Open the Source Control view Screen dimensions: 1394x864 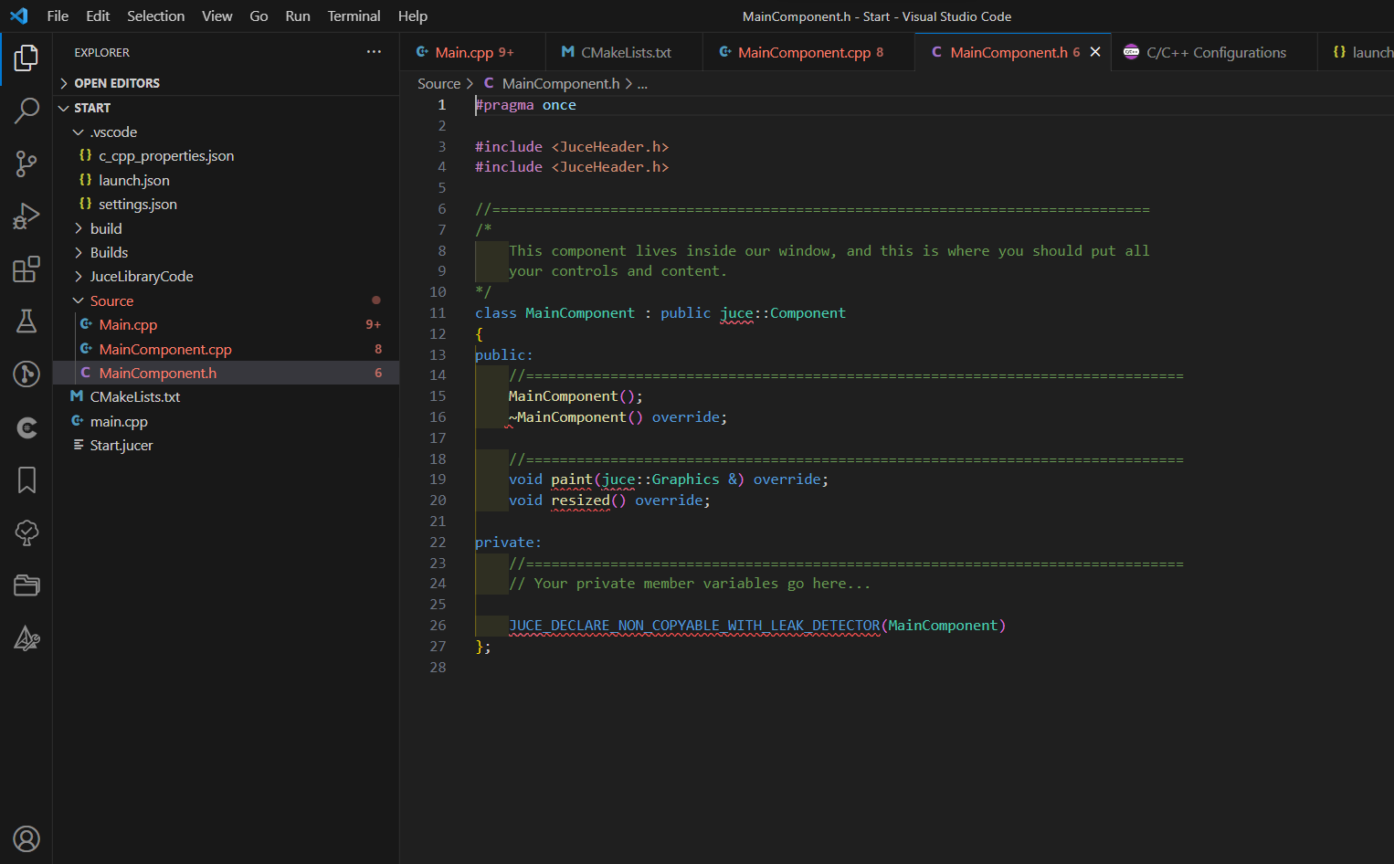point(26,163)
